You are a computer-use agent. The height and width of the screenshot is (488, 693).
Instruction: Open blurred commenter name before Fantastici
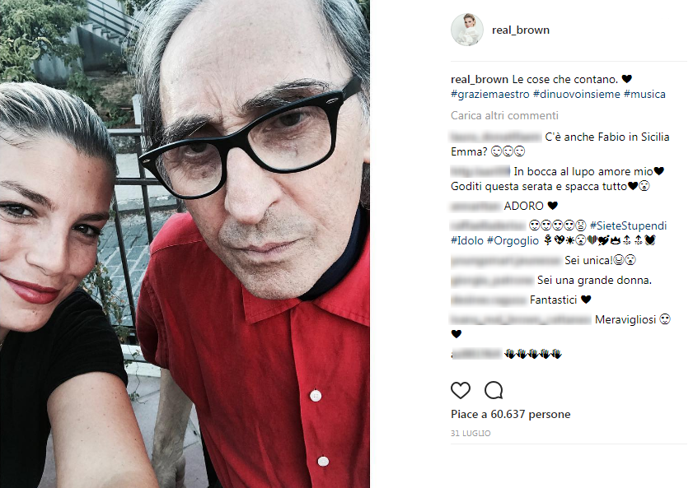(x=489, y=300)
